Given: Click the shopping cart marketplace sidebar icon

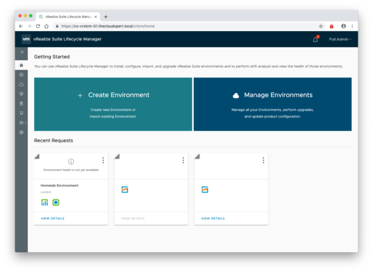Looking at the screenshot, I should click(x=22, y=113).
